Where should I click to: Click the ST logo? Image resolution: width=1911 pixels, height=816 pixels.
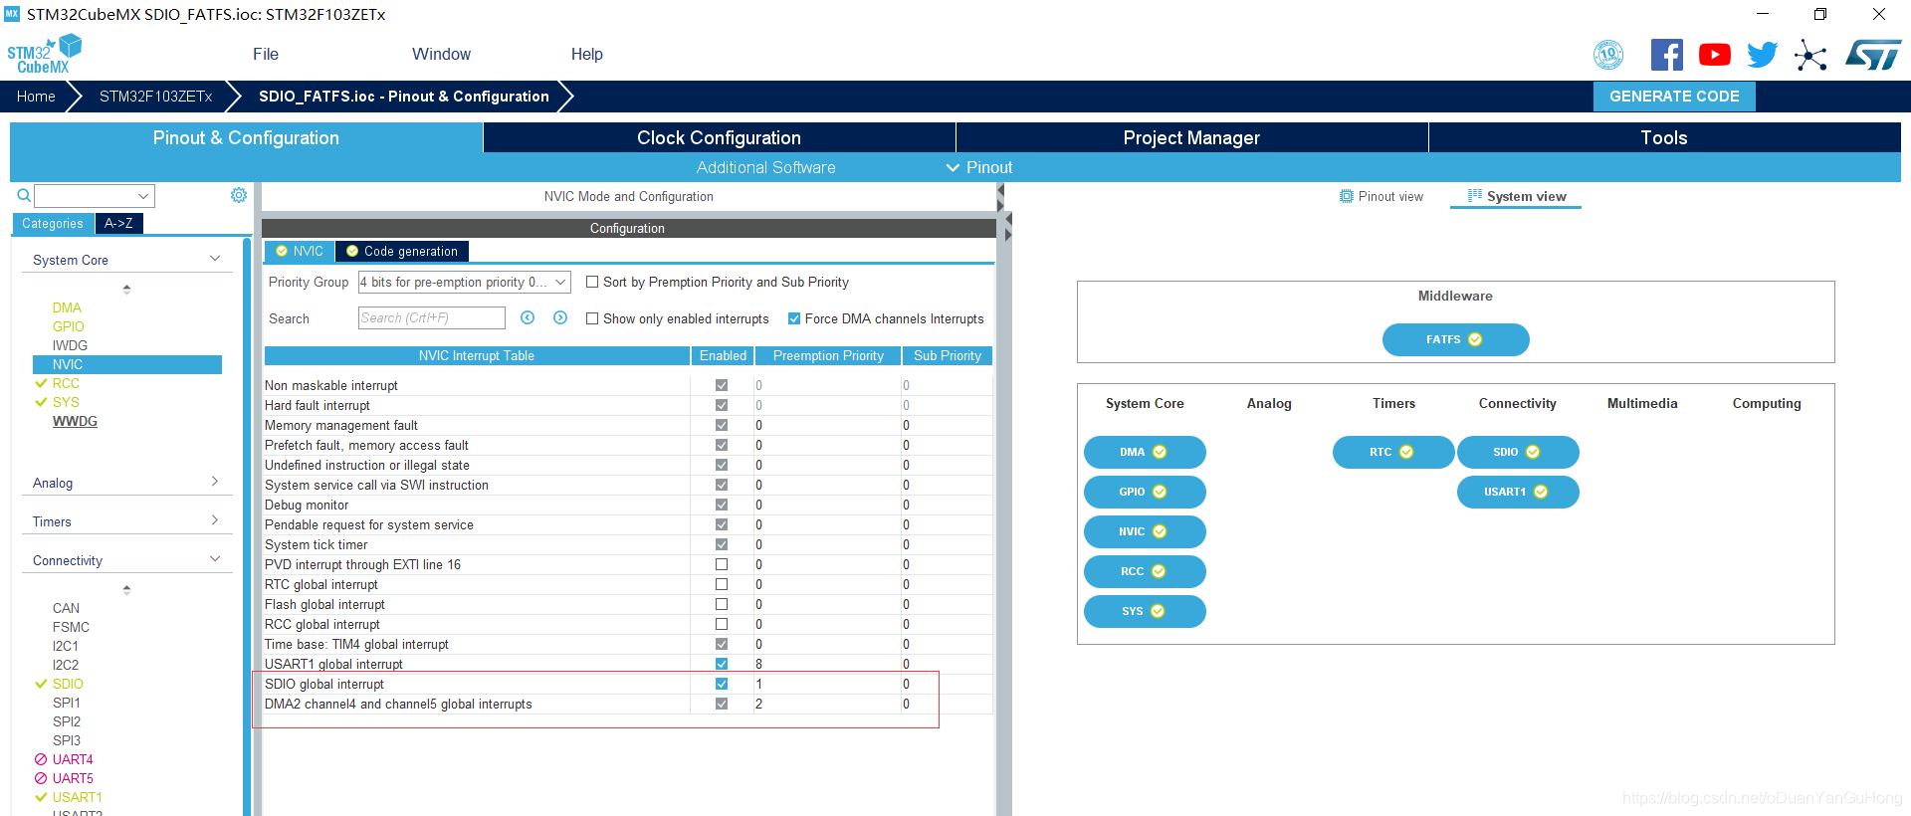coord(1873,55)
